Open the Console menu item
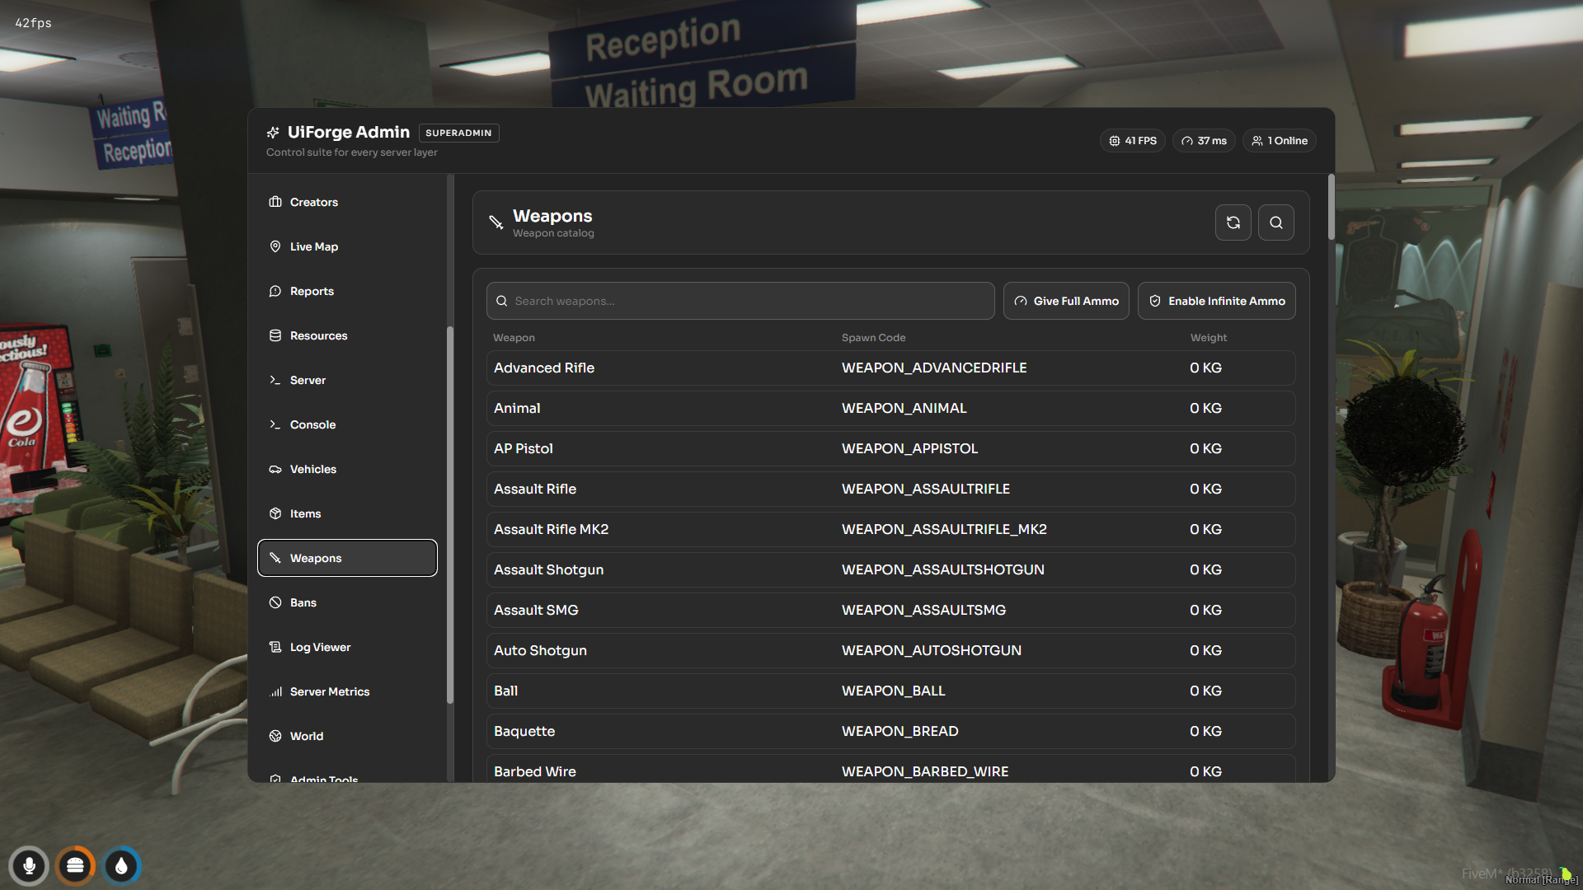This screenshot has width=1583, height=890. point(347,424)
